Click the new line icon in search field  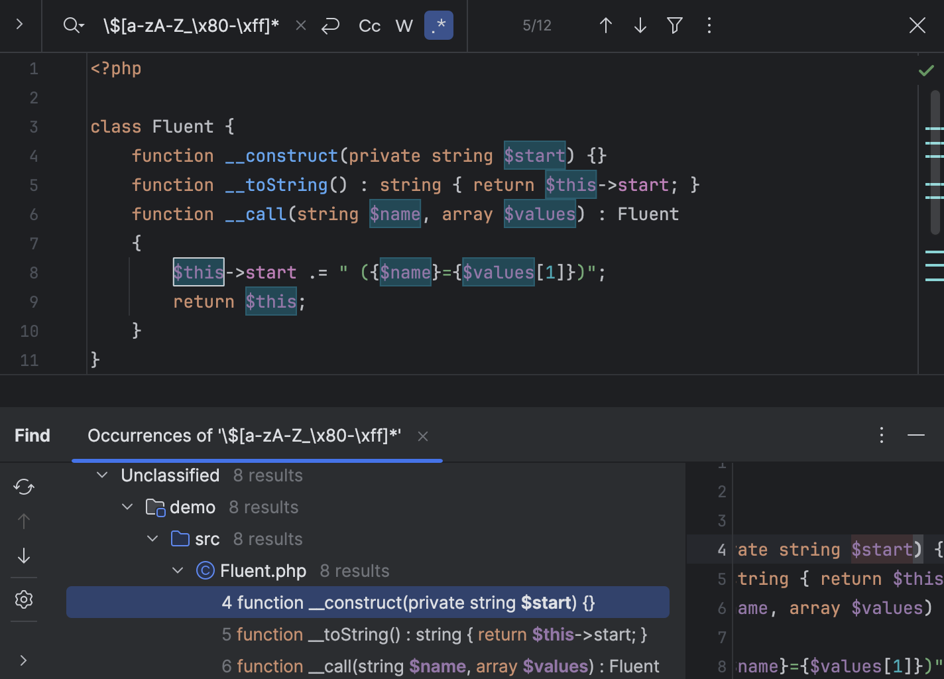point(330,26)
